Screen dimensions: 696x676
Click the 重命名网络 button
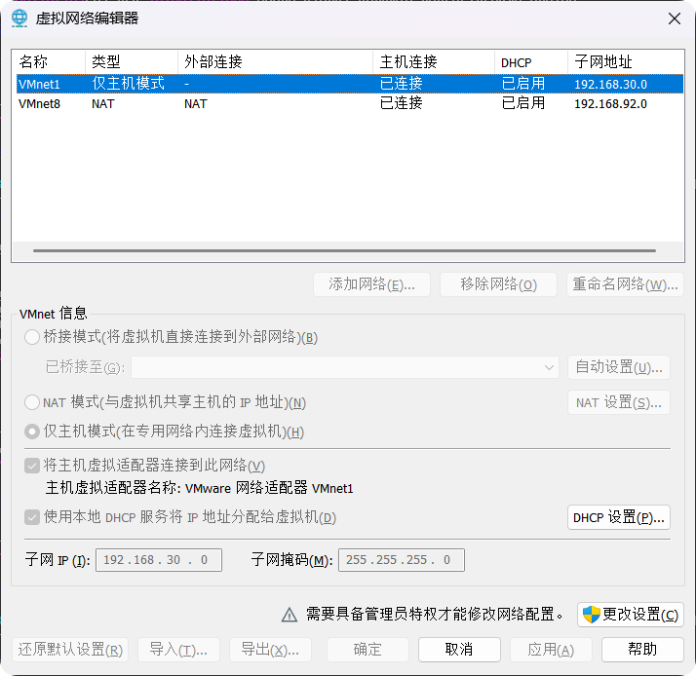point(625,284)
